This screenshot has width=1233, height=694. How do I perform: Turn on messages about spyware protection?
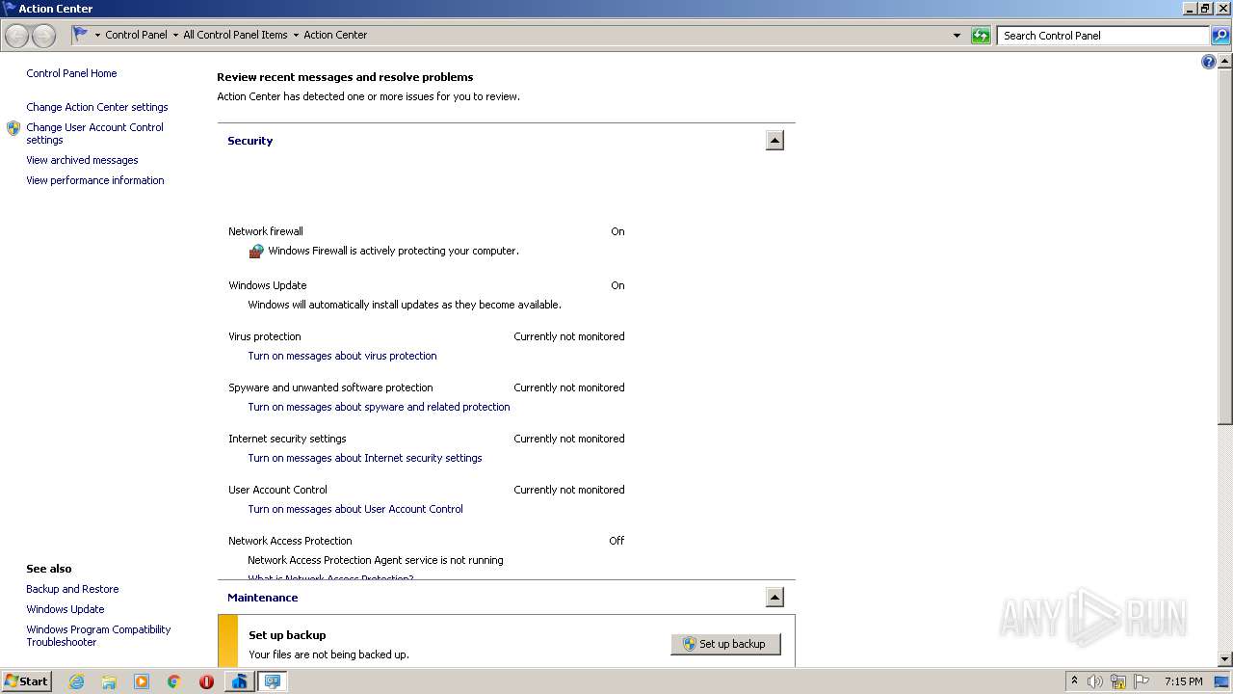(379, 407)
